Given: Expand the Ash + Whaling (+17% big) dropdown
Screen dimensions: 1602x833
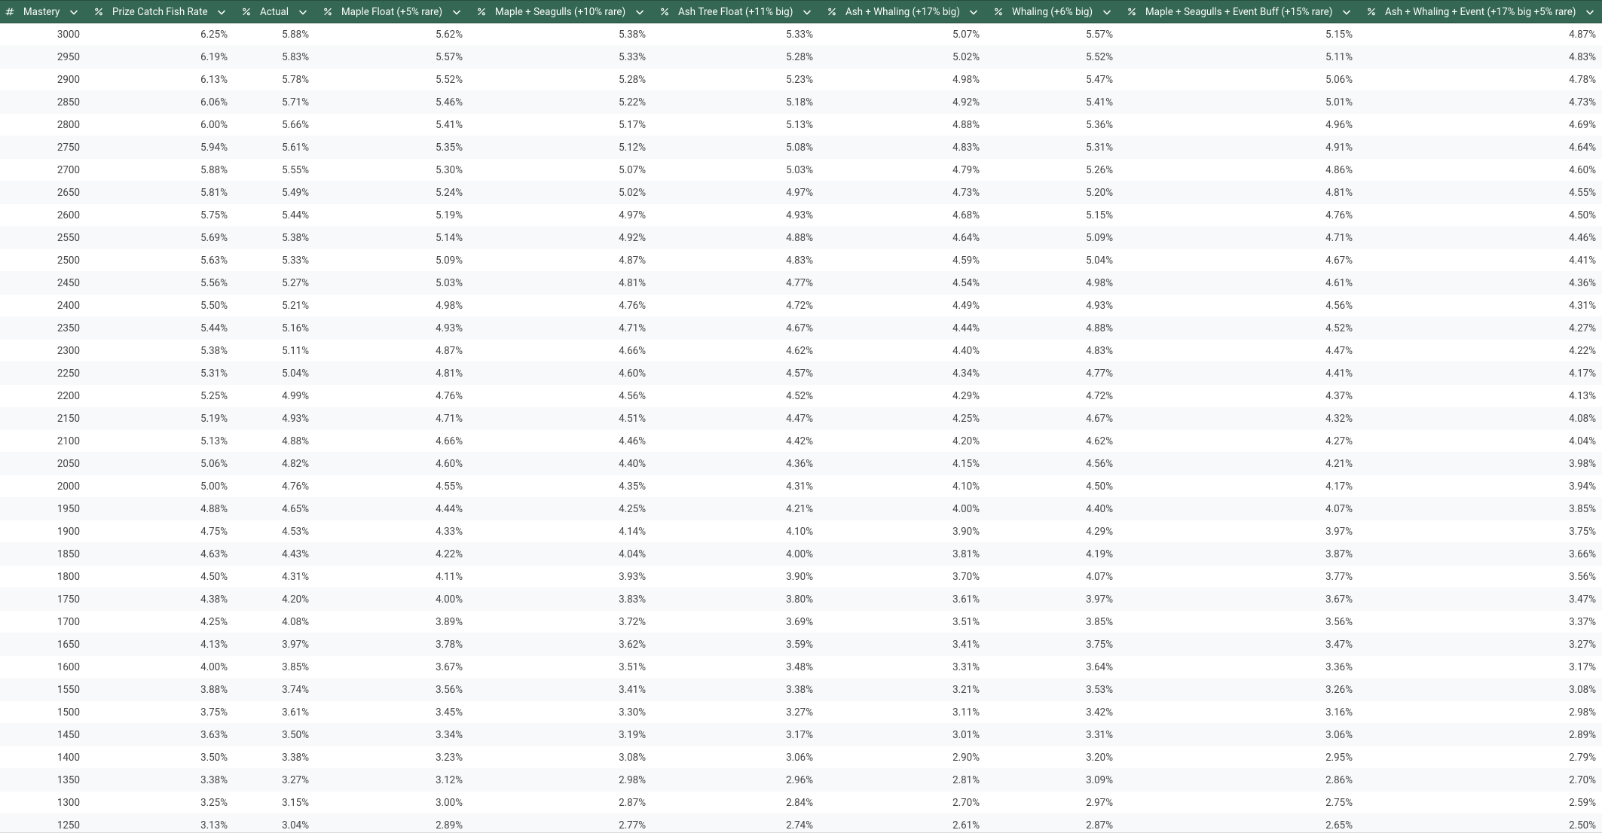Looking at the screenshot, I should tap(974, 12).
